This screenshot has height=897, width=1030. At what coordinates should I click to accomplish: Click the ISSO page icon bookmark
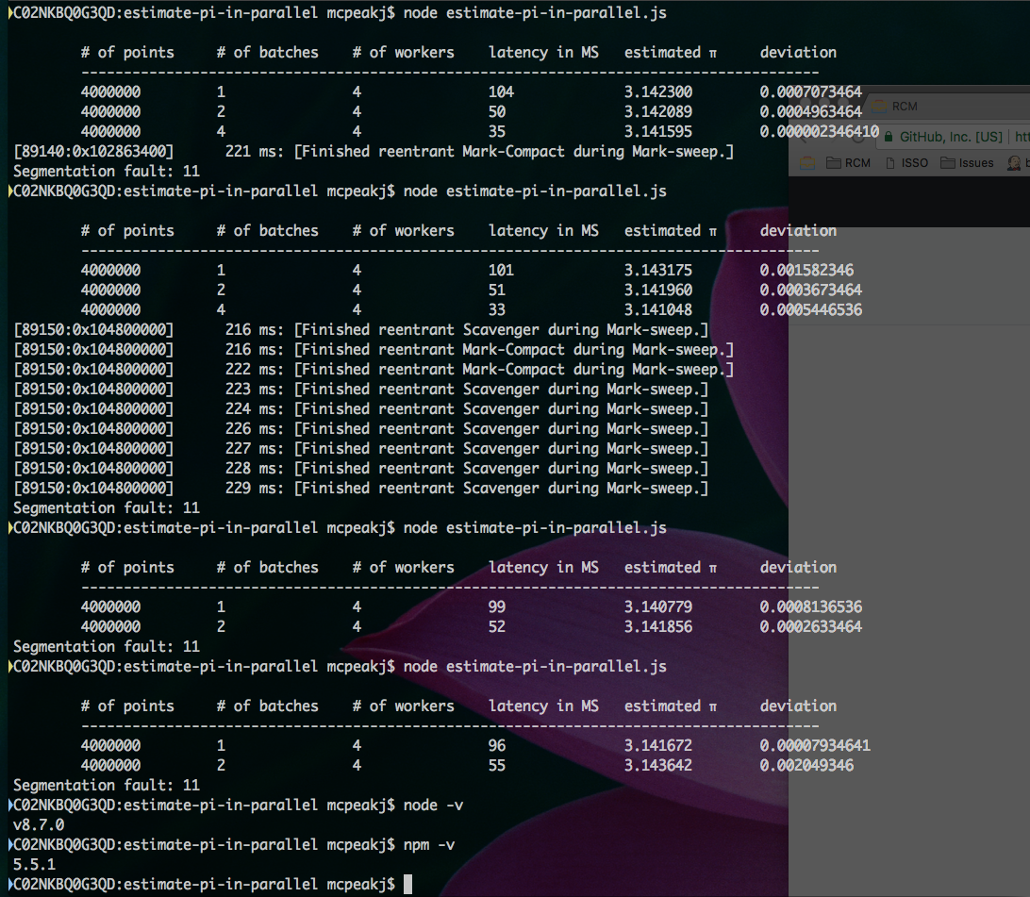tap(890, 163)
